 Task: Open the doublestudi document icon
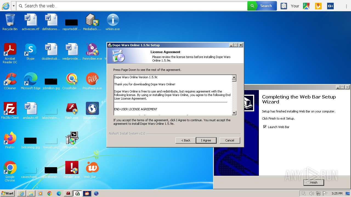click(x=51, y=50)
